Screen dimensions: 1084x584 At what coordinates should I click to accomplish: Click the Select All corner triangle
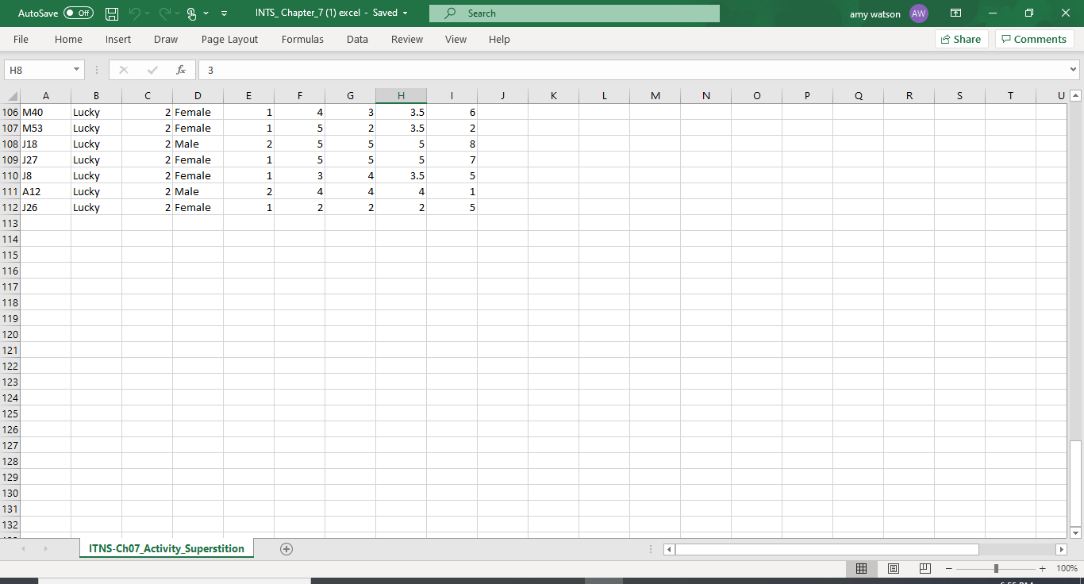[13, 96]
